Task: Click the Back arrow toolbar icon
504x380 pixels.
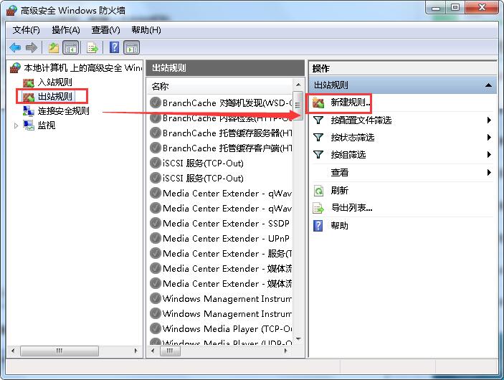Action: (15, 48)
